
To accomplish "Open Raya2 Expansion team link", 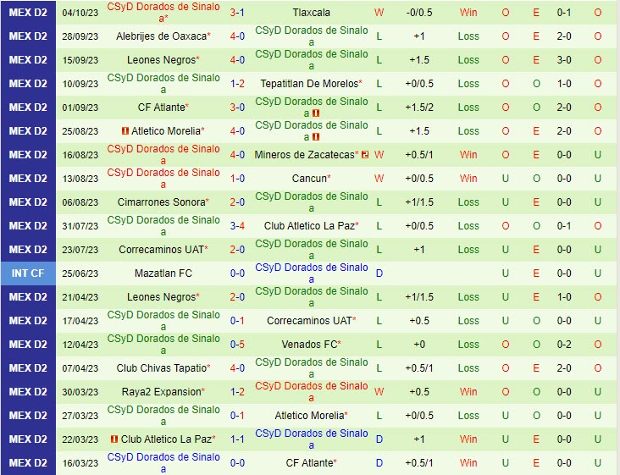I will click(161, 392).
